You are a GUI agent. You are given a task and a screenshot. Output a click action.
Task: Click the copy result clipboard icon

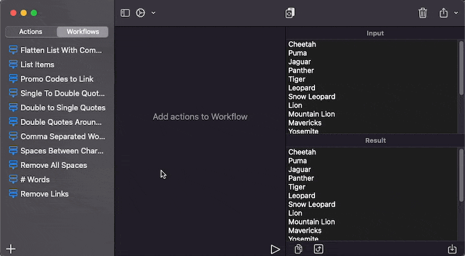pos(298,249)
